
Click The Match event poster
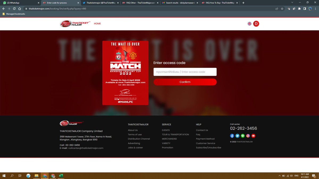tap(125, 73)
